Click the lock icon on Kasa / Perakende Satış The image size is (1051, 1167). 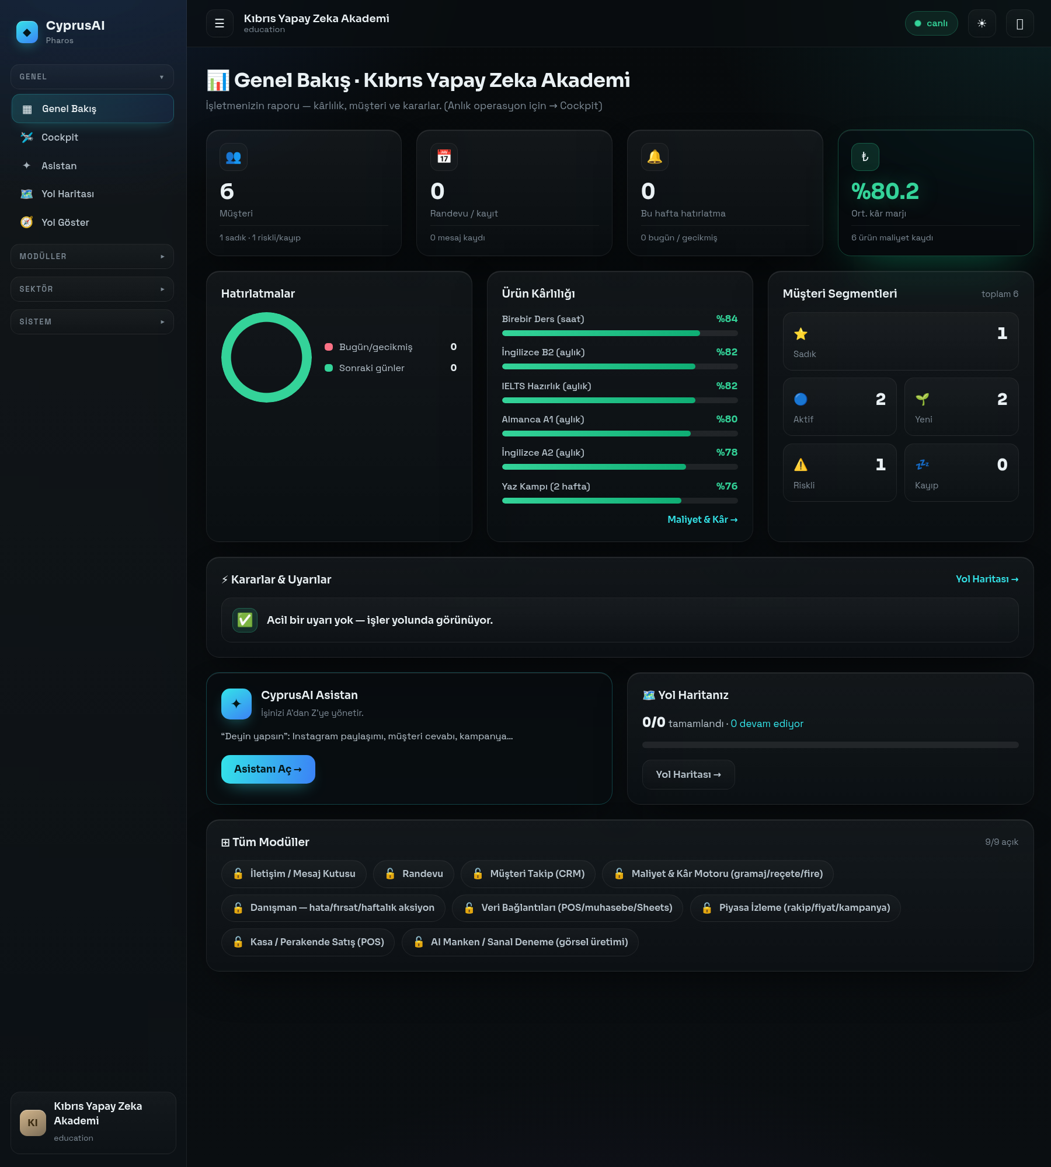click(x=238, y=942)
